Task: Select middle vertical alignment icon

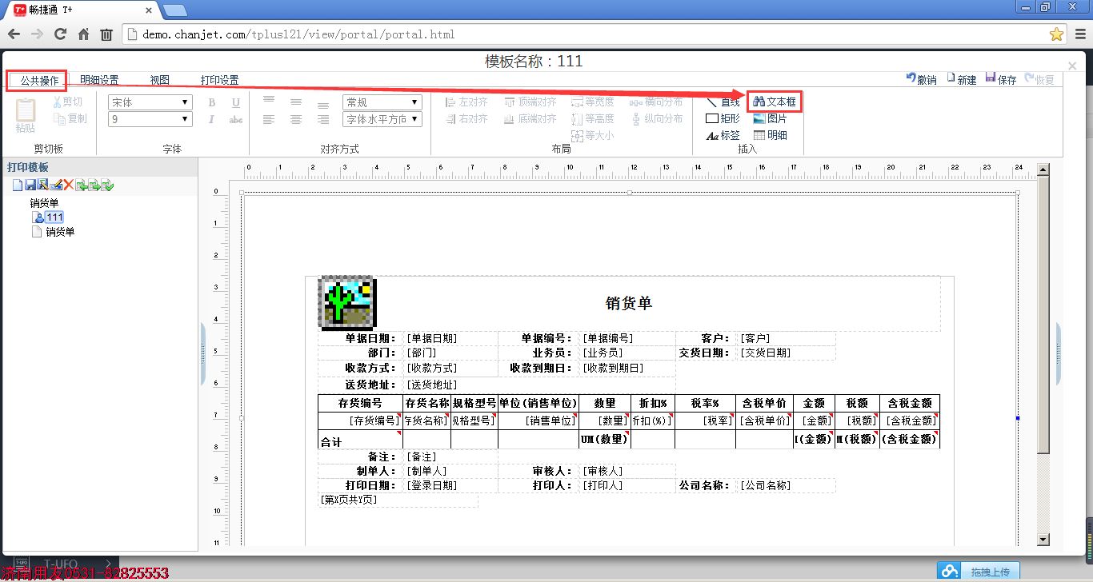Action: (x=296, y=102)
